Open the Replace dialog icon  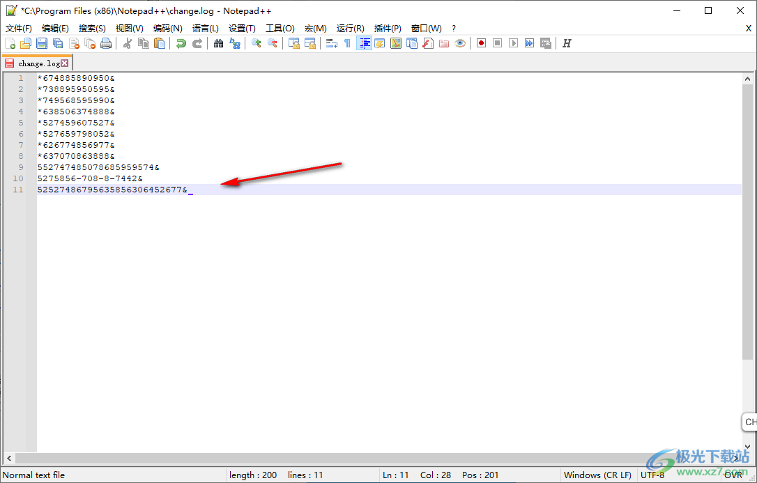click(x=235, y=43)
